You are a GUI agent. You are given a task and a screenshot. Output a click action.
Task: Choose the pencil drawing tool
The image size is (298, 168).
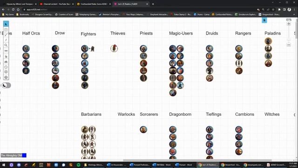click(x=6, y=35)
